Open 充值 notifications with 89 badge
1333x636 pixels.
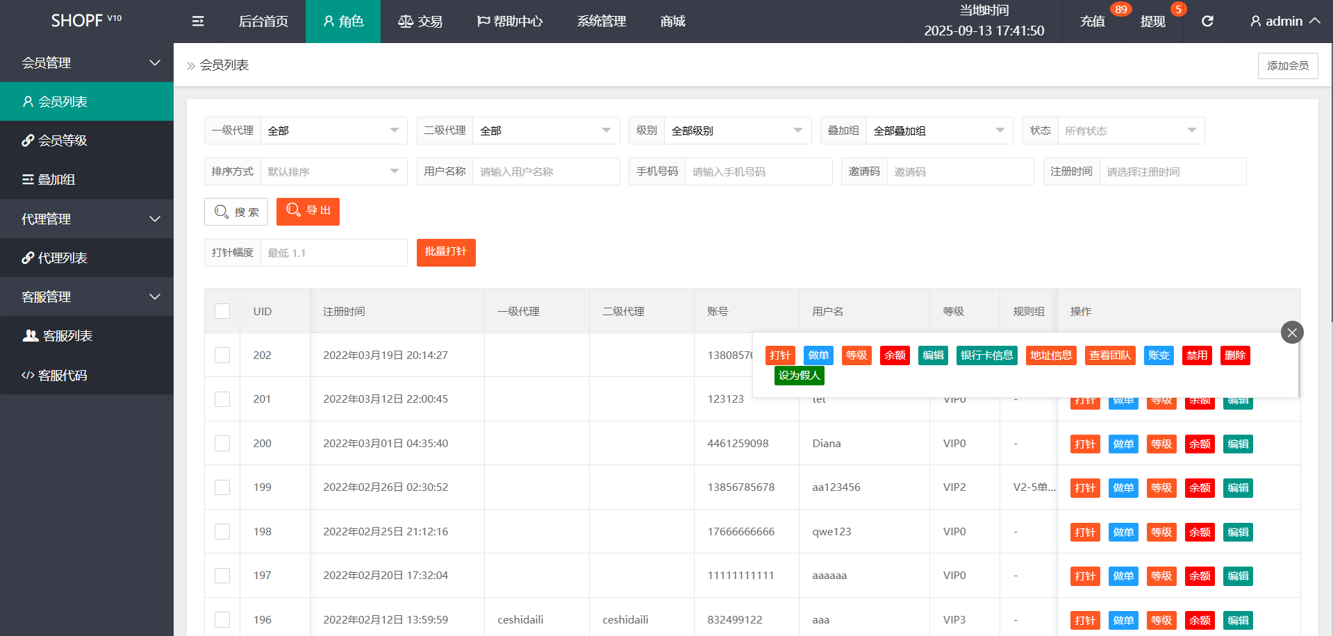point(1093,22)
